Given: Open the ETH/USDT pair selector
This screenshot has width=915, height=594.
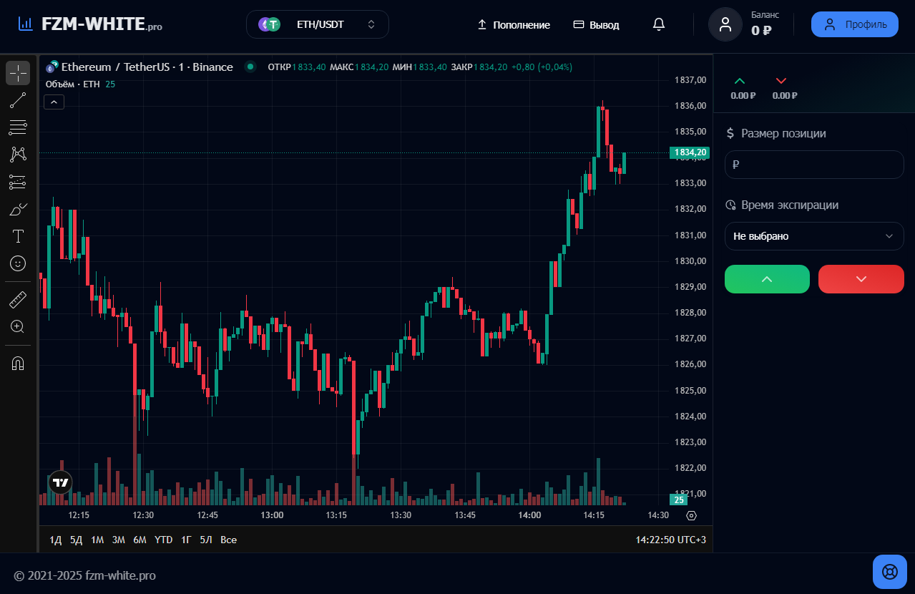Looking at the screenshot, I should point(318,24).
